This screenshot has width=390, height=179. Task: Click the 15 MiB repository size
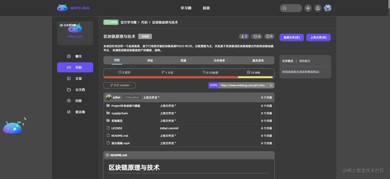pos(253,72)
